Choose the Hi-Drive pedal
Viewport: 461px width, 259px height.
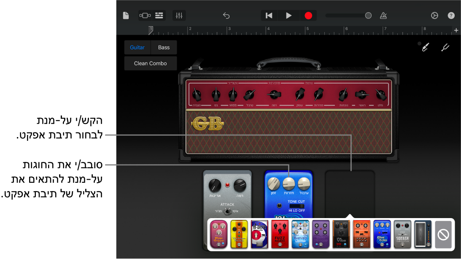pyautogui.click(x=260, y=235)
